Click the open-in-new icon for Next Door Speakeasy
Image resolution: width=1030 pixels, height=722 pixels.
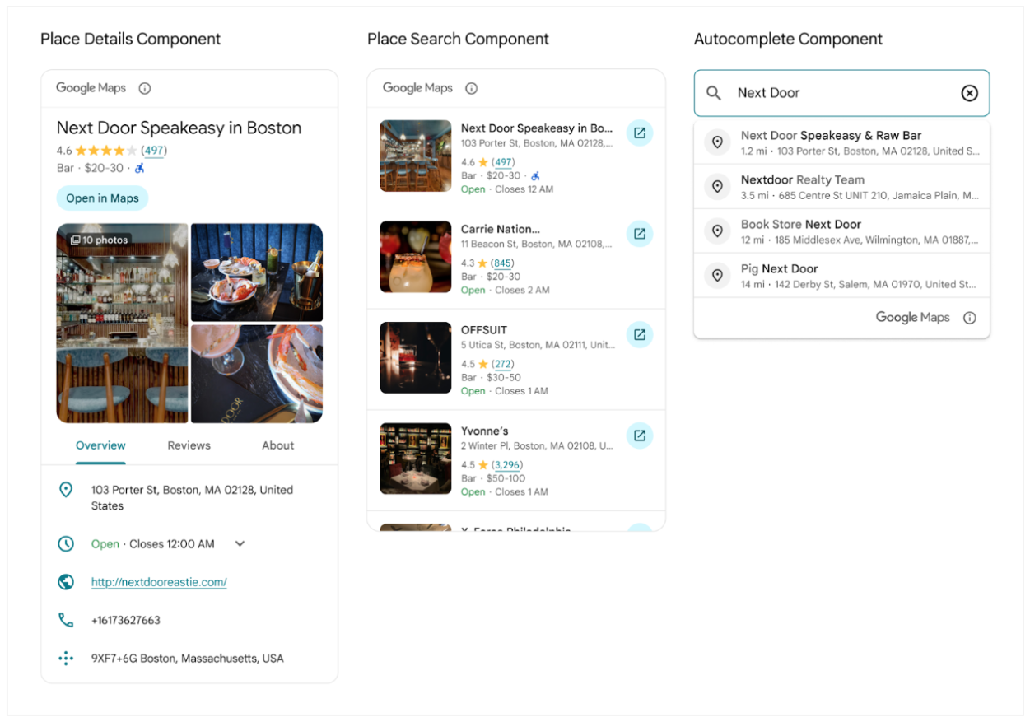640,132
